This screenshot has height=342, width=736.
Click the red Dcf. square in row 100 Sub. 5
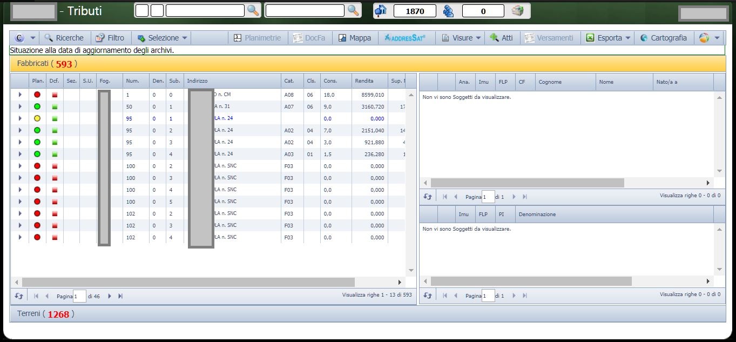point(55,202)
